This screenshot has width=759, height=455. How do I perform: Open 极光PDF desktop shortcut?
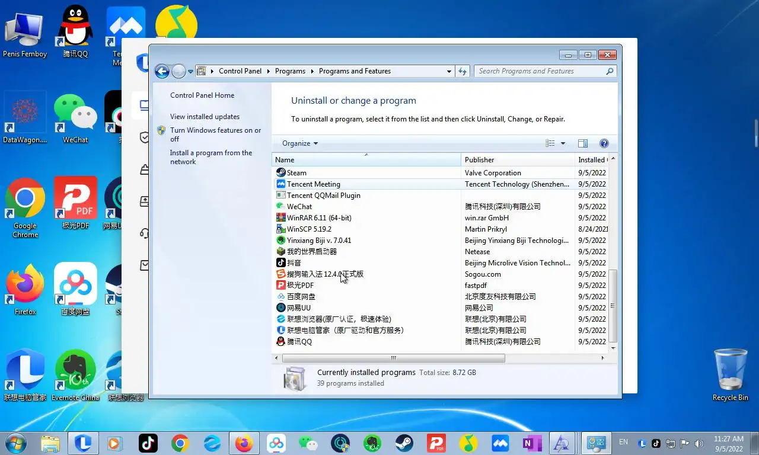tap(75, 204)
